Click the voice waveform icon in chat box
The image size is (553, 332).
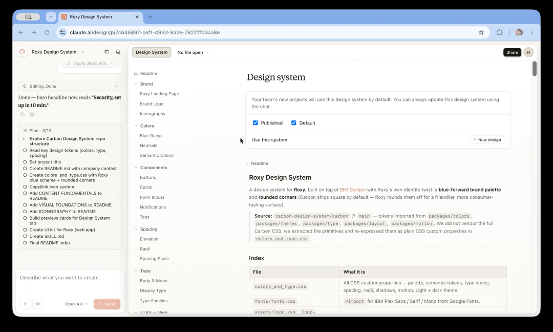click(x=37, y=304)
